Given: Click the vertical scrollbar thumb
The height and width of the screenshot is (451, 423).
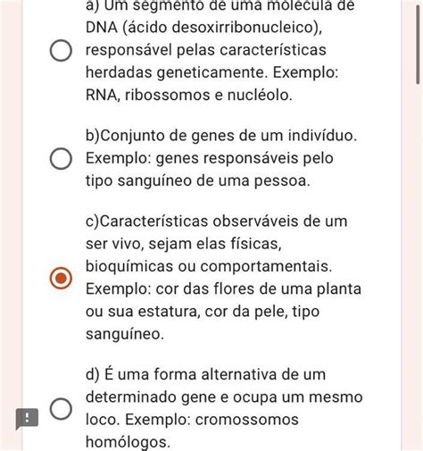Looking at the screenshot, I should point(419,44).
